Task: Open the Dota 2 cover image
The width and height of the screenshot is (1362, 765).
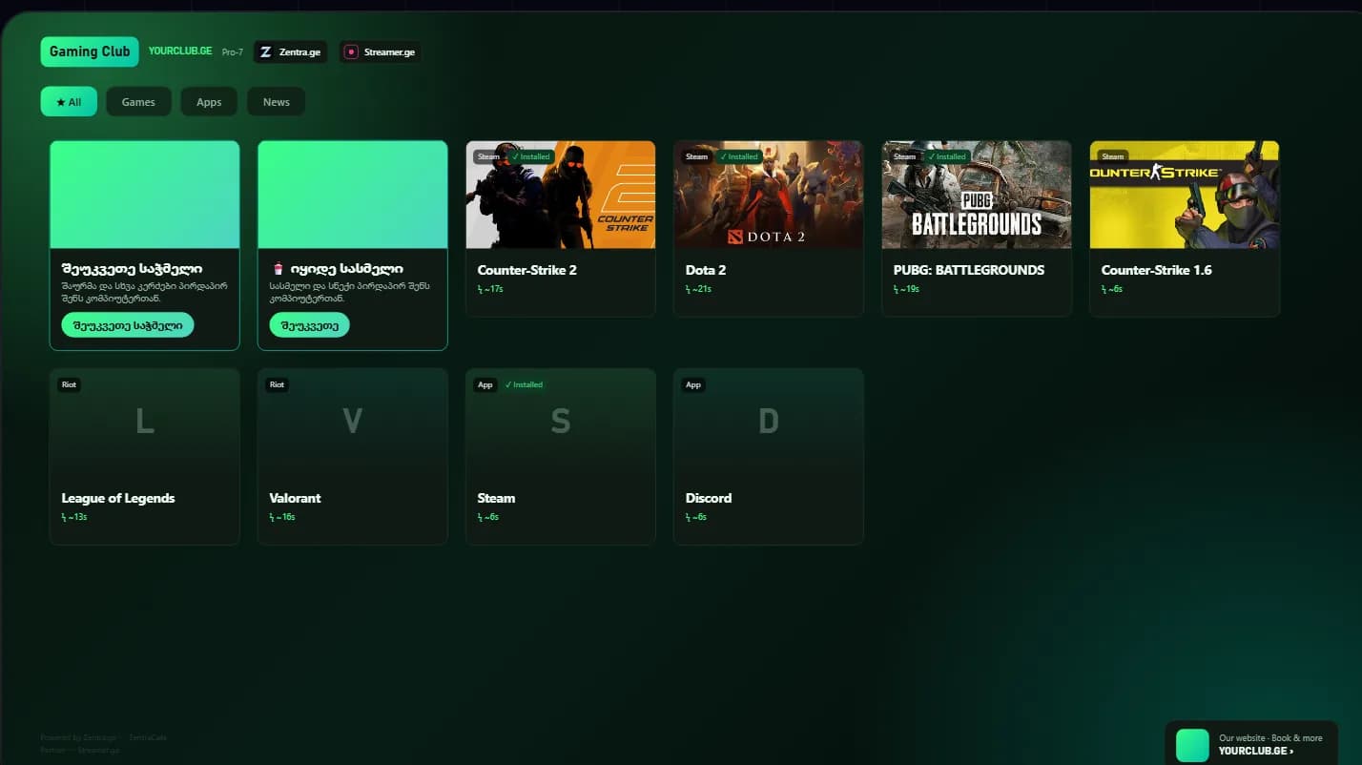Action: (769, 195)
